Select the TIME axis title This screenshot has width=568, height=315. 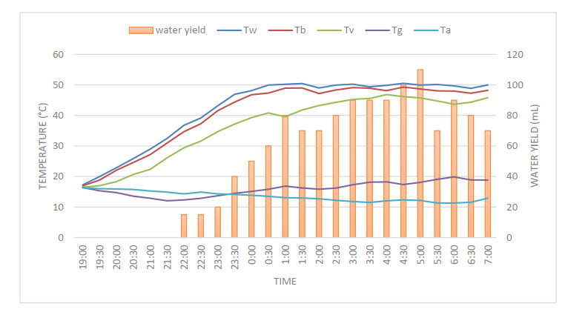pos(284,282)
